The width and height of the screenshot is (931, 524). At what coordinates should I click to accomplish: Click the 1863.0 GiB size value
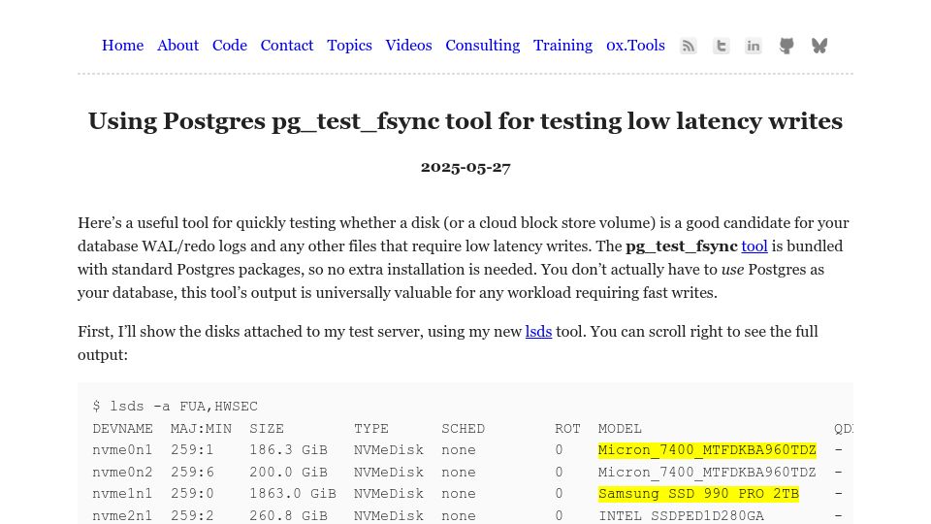point(293,494)
